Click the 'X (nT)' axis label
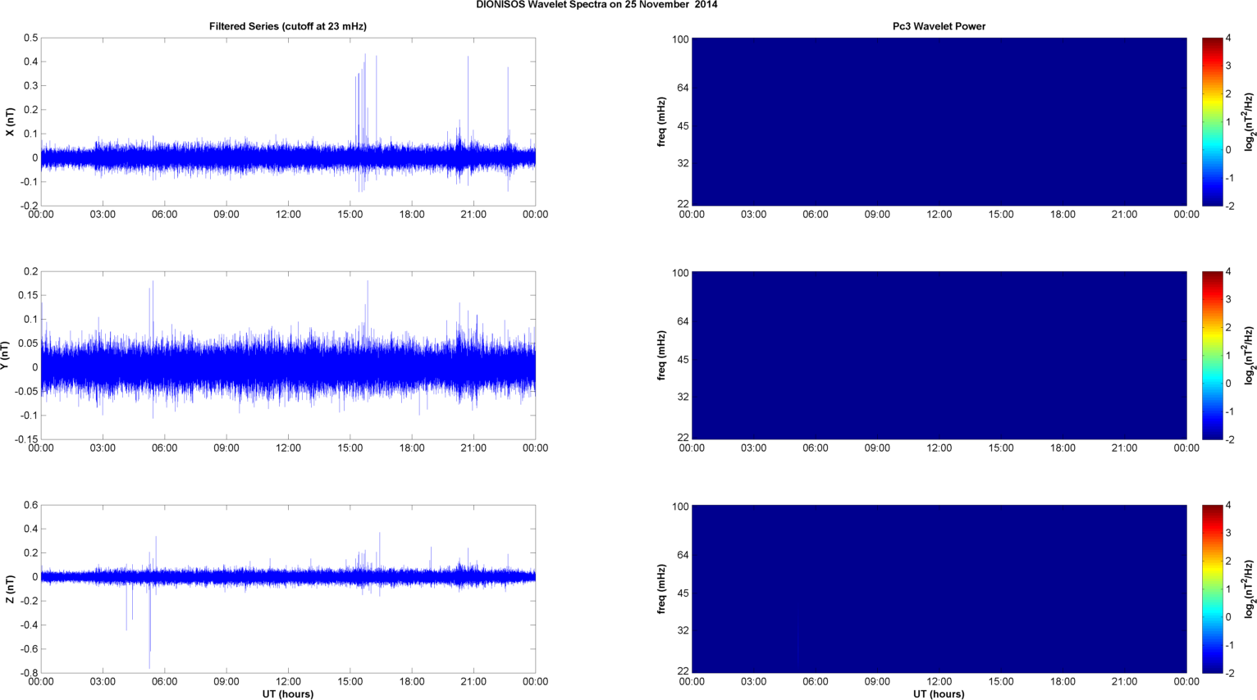The width and height of the screenshot is (1257, 700). 10,122
